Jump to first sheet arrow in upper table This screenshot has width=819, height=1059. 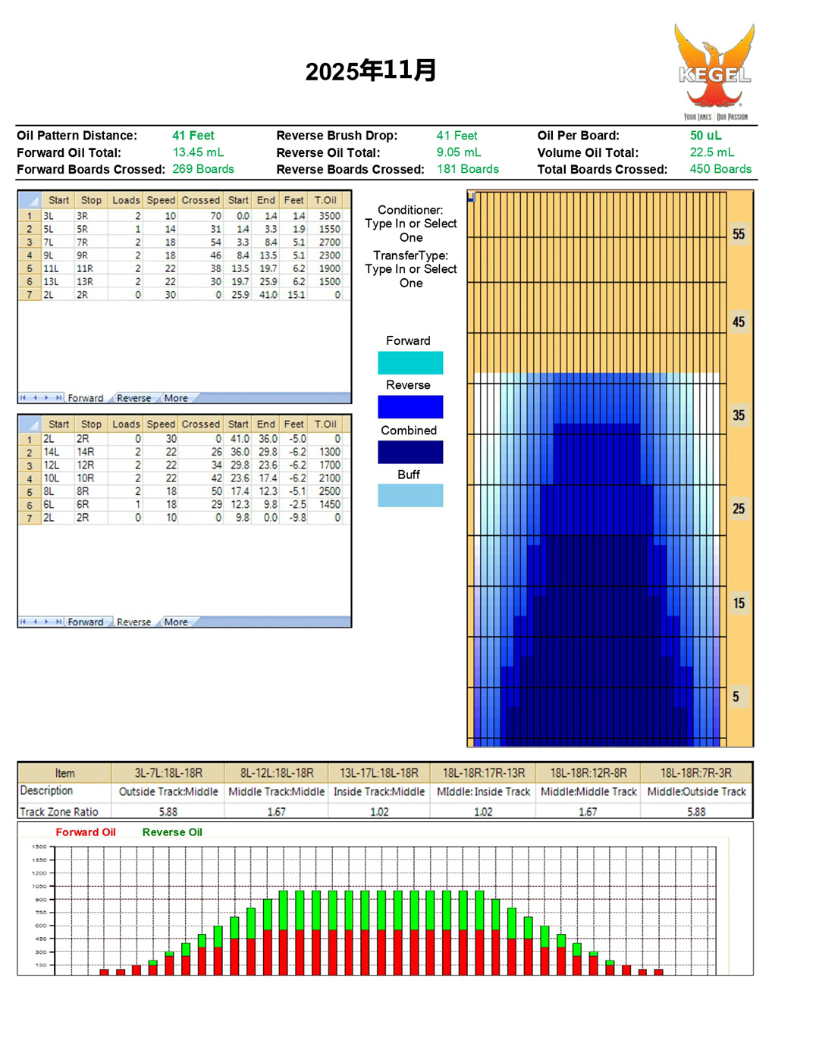coord(23,398)
